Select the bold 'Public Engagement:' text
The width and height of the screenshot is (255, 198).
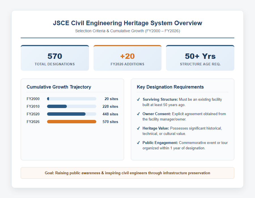(x=160, y=143)
